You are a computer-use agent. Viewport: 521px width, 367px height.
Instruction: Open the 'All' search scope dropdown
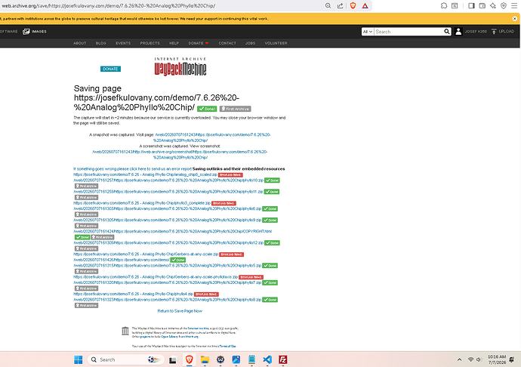click(368, 32)
